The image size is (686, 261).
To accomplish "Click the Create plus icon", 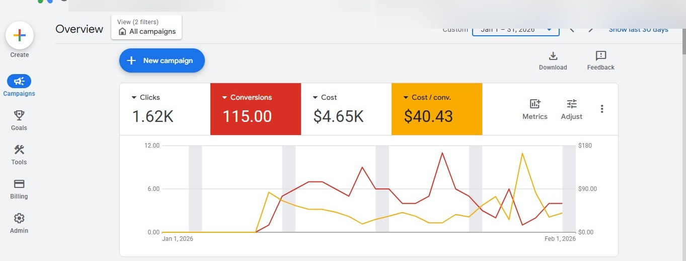I will tap(19, 35).
